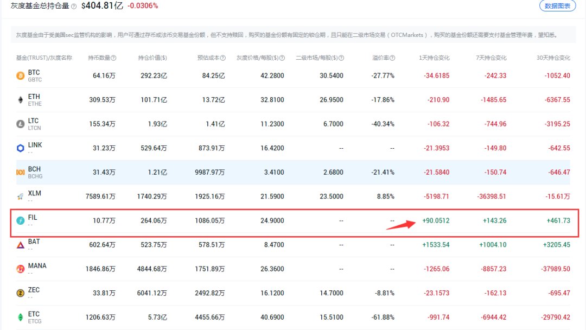
Task: Click the FIL coin icon
Action: point(20,221)
